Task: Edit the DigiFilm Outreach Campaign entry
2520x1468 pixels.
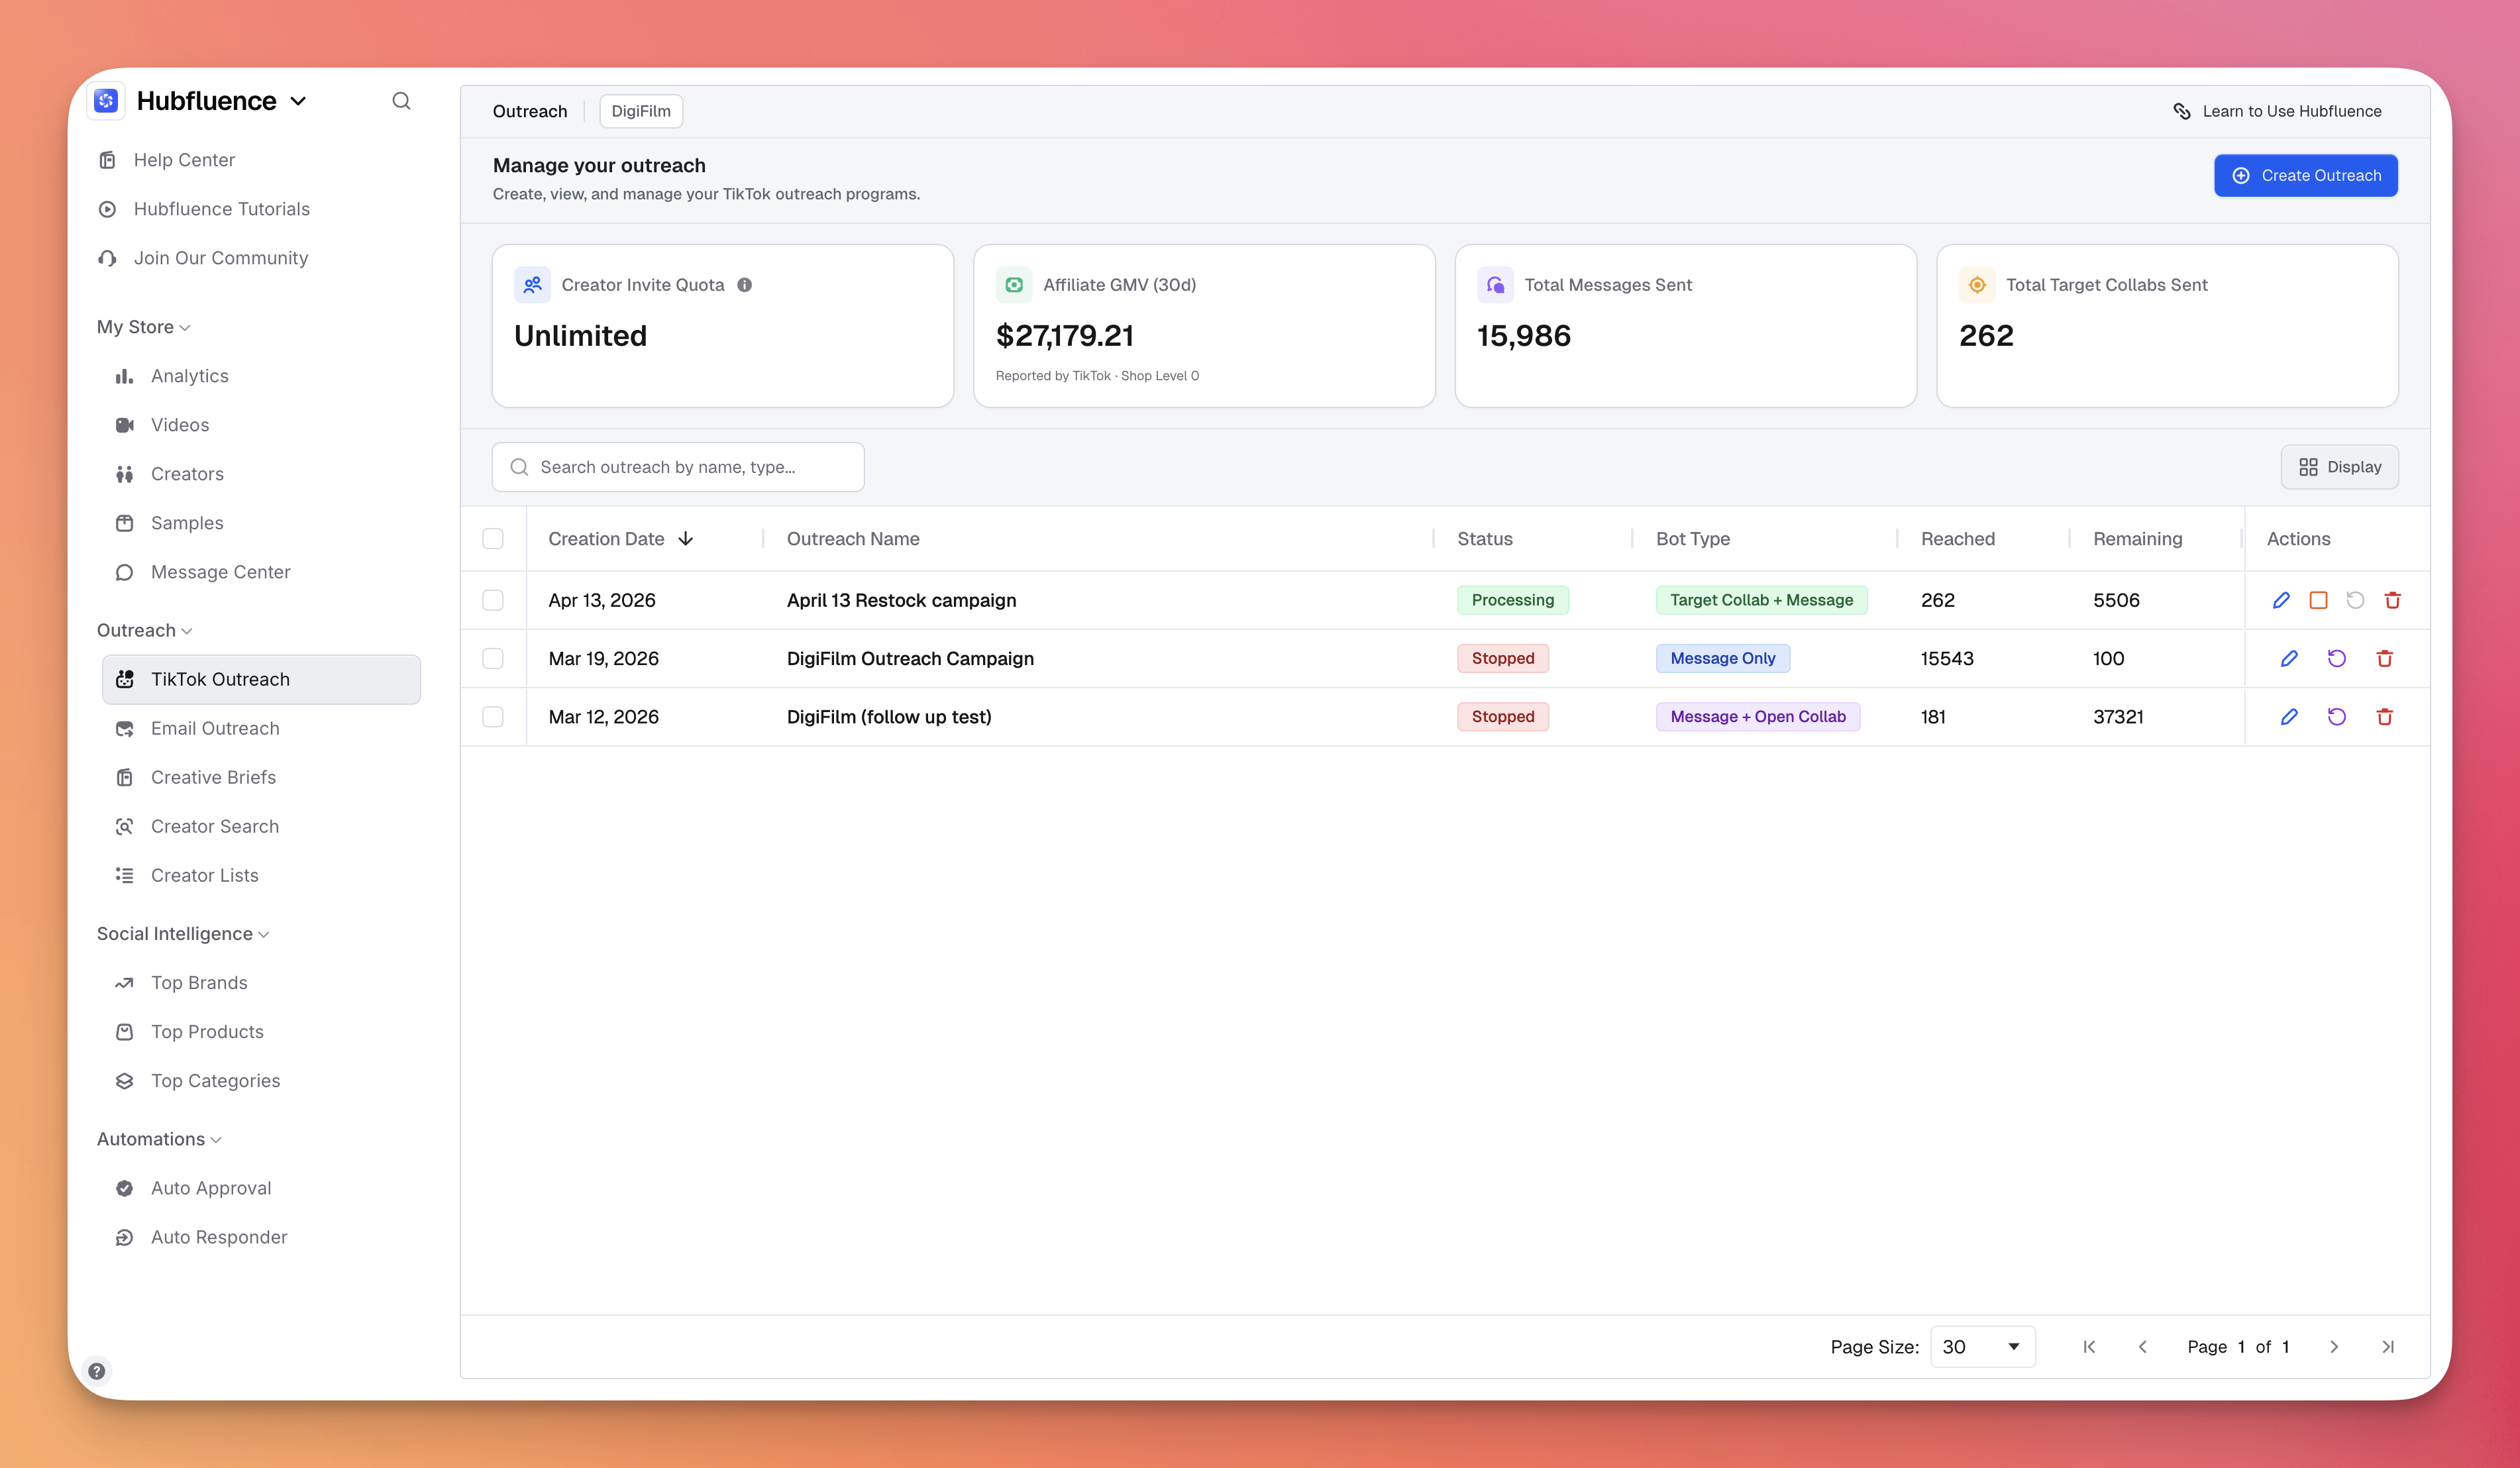Action: coord(2288,658)
